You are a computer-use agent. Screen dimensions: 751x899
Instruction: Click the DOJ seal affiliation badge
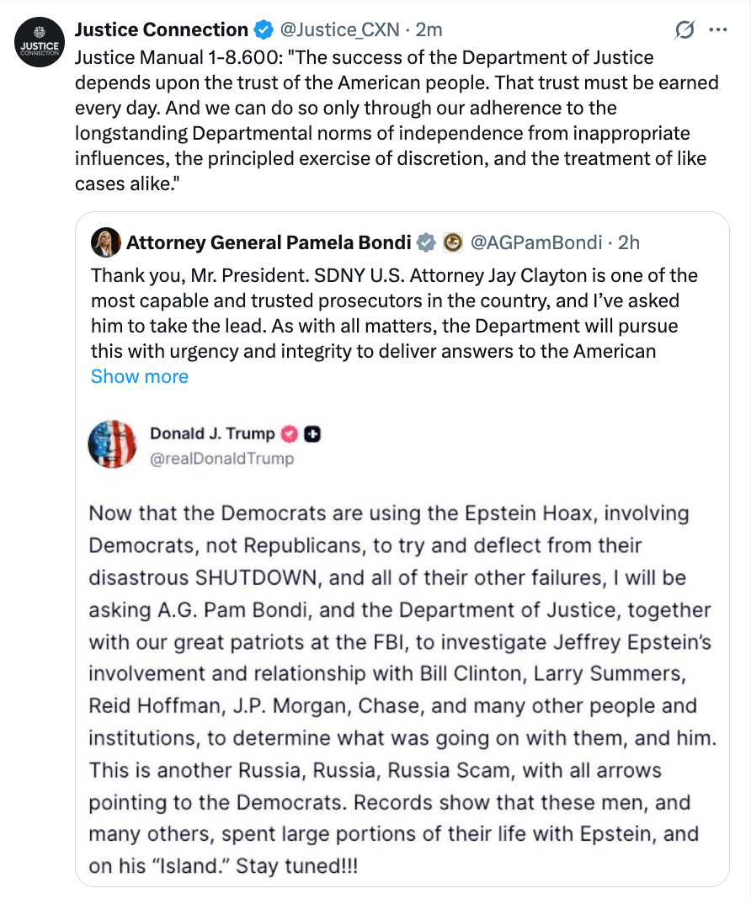pyautogui.click(x=452, y=243)
